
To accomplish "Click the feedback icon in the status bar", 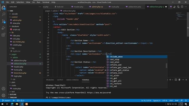I will [182, 100].
